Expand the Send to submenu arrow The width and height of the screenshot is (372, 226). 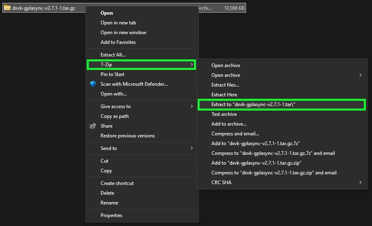(192, 148)
